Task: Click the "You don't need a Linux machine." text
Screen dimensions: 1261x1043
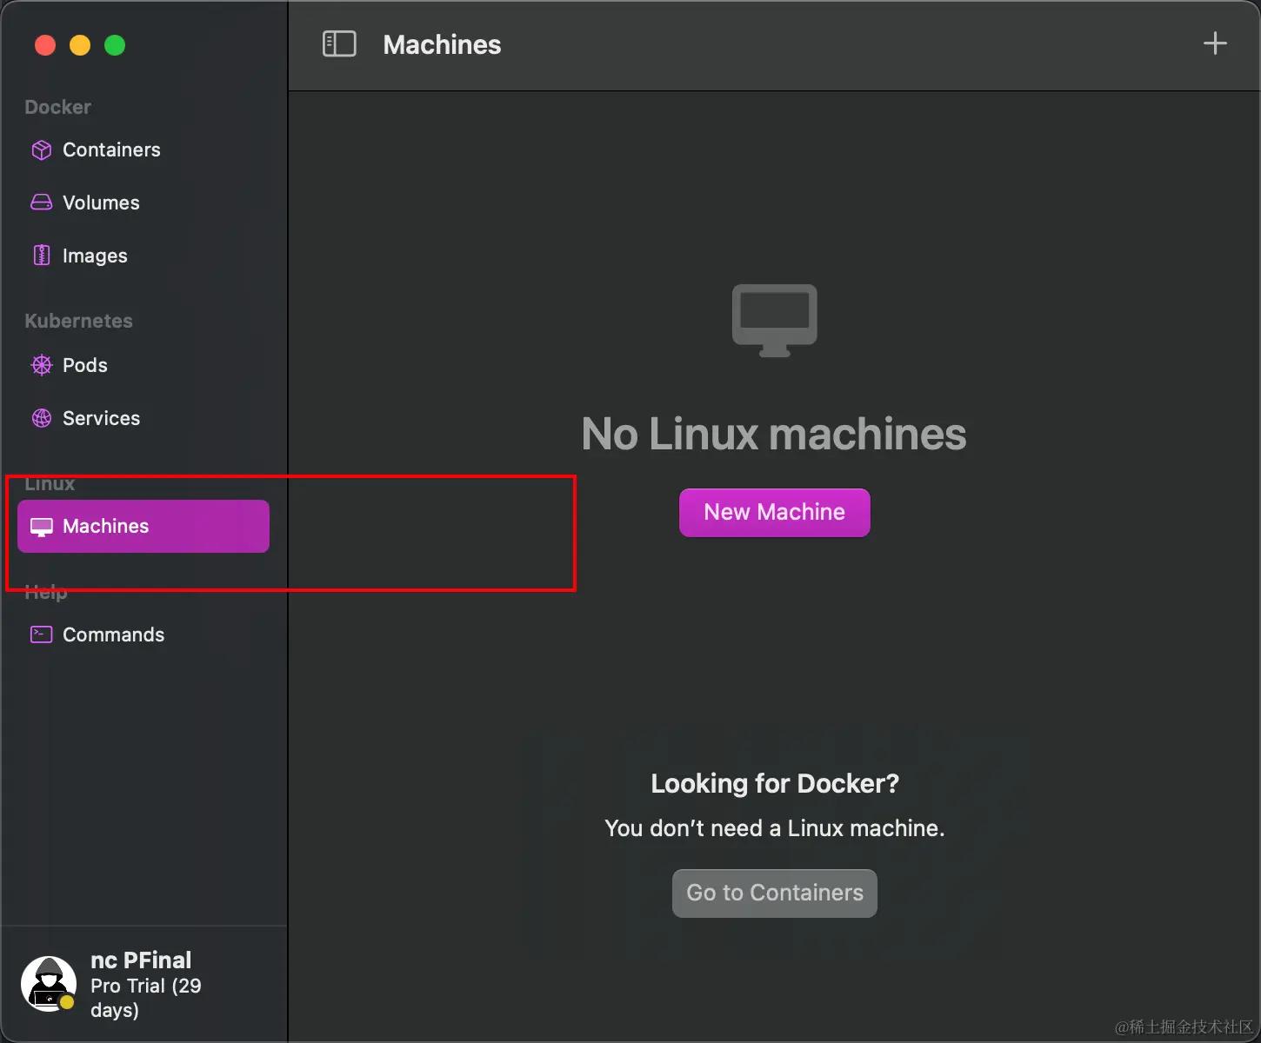Action: pos(775,828)
